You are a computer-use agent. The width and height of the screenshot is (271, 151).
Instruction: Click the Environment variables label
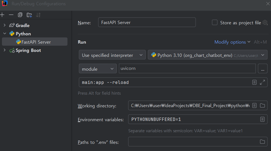101,120
